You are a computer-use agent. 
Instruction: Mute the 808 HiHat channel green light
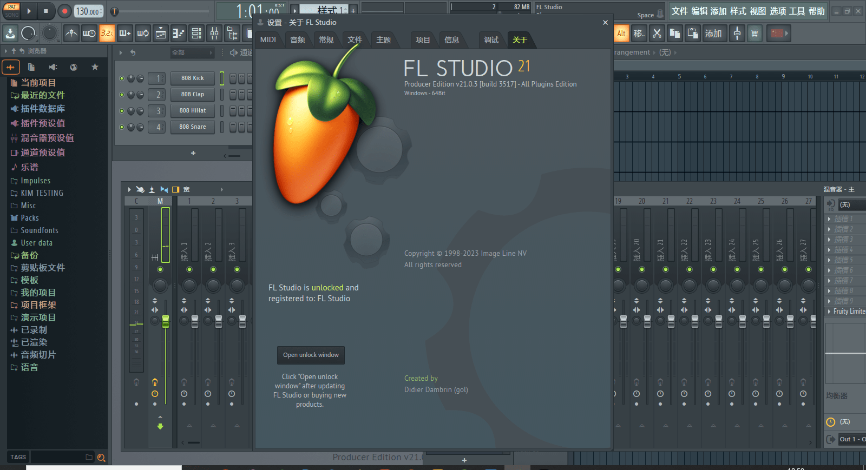coord(122,111)
